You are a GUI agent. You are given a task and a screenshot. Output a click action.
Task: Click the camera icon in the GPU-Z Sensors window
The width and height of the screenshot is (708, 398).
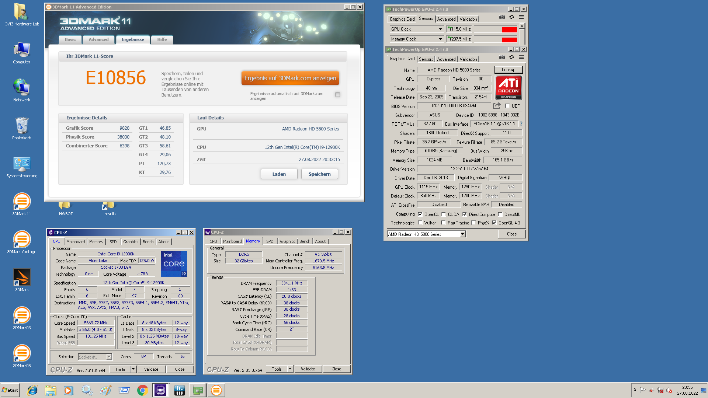click(x=502, y=17)
